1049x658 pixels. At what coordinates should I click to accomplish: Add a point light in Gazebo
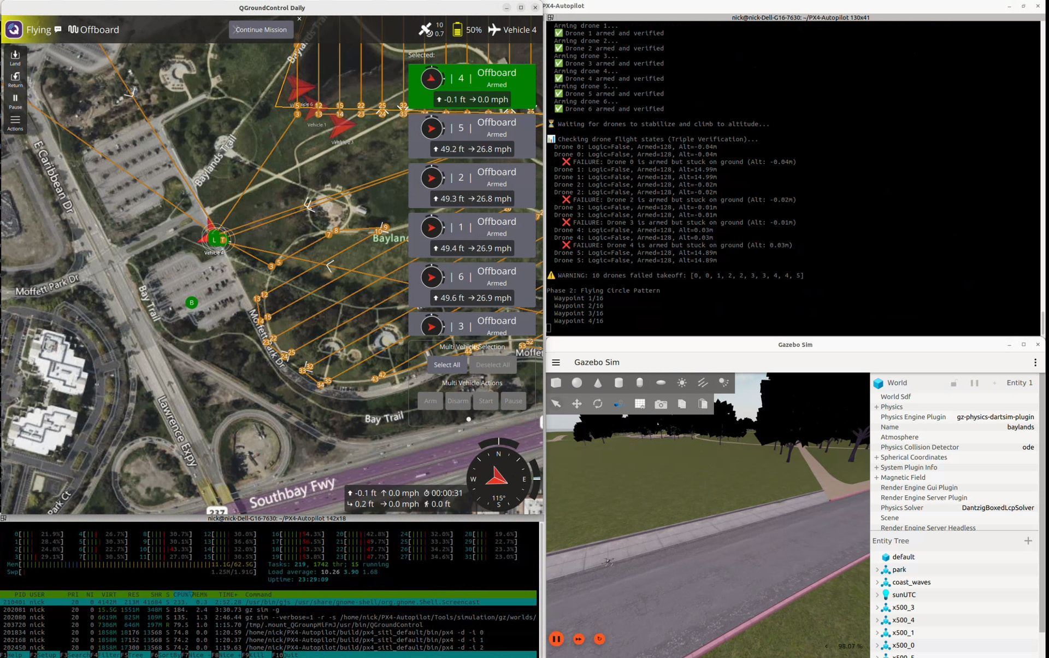pyautogui.click(x=682, y=383)
